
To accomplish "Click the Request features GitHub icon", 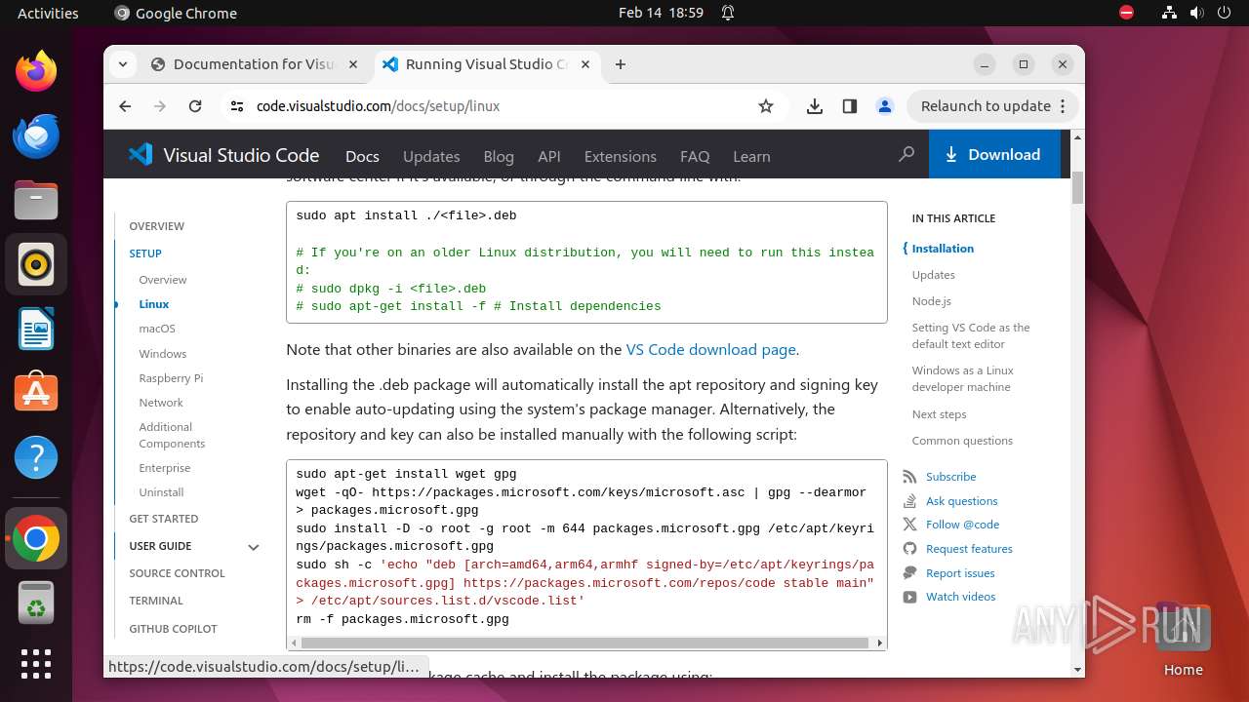I will click(909, 549).
